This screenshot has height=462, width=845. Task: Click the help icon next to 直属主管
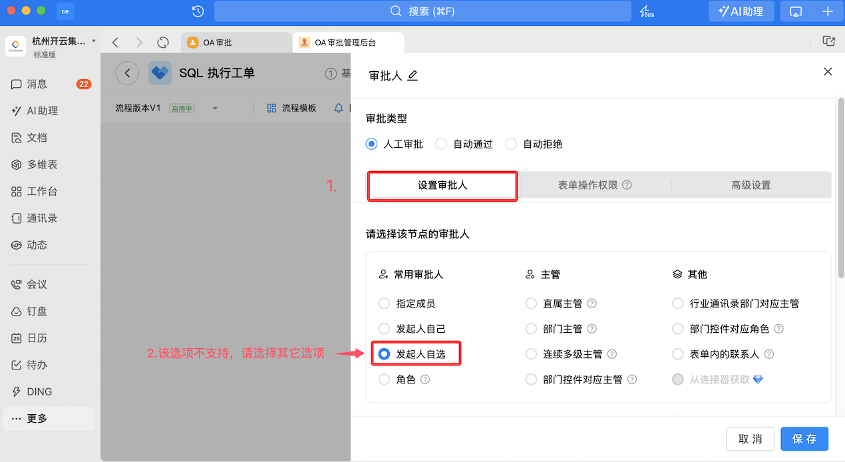pos(592,304)
